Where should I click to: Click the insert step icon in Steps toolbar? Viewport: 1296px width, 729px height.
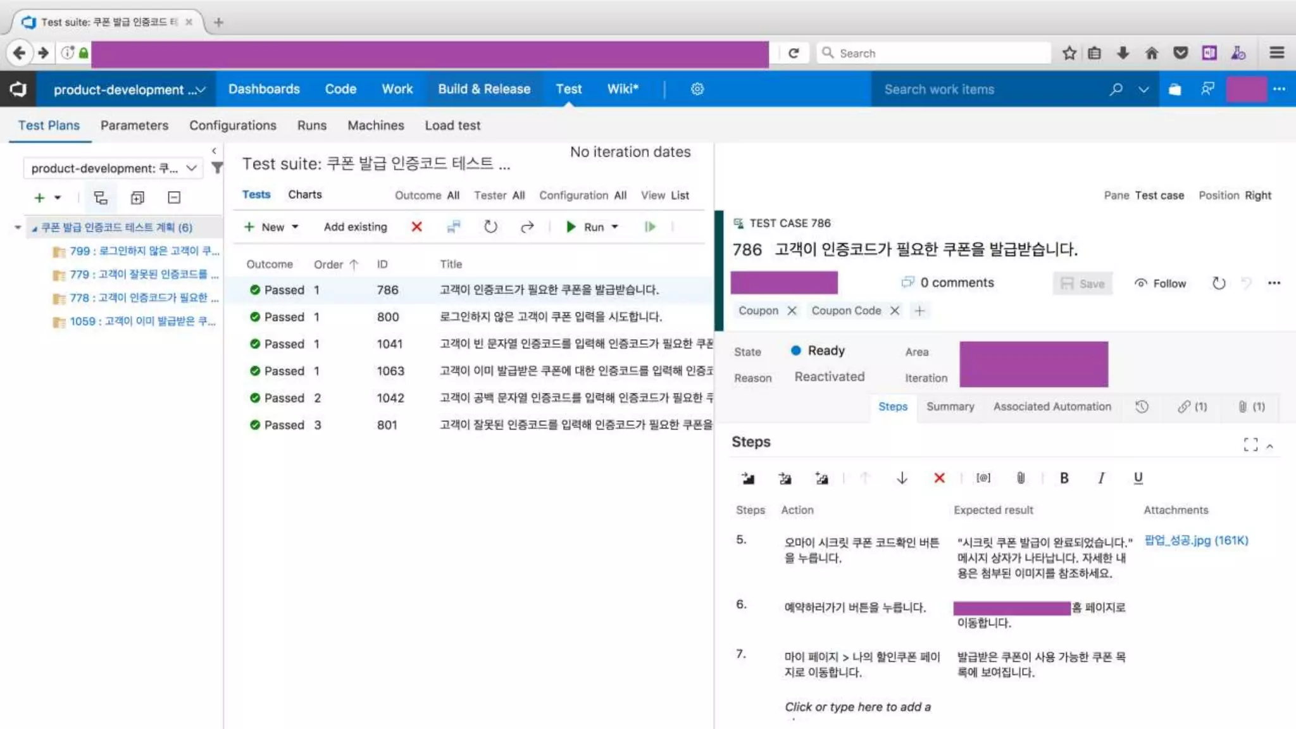(748, 478)
